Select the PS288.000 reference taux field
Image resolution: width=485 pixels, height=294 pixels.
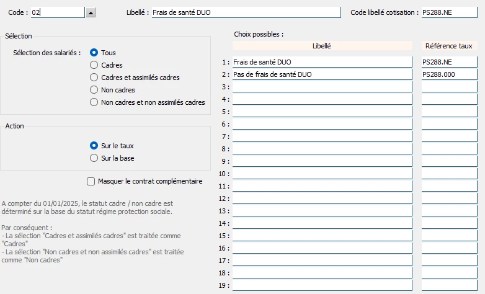point(450,74)
